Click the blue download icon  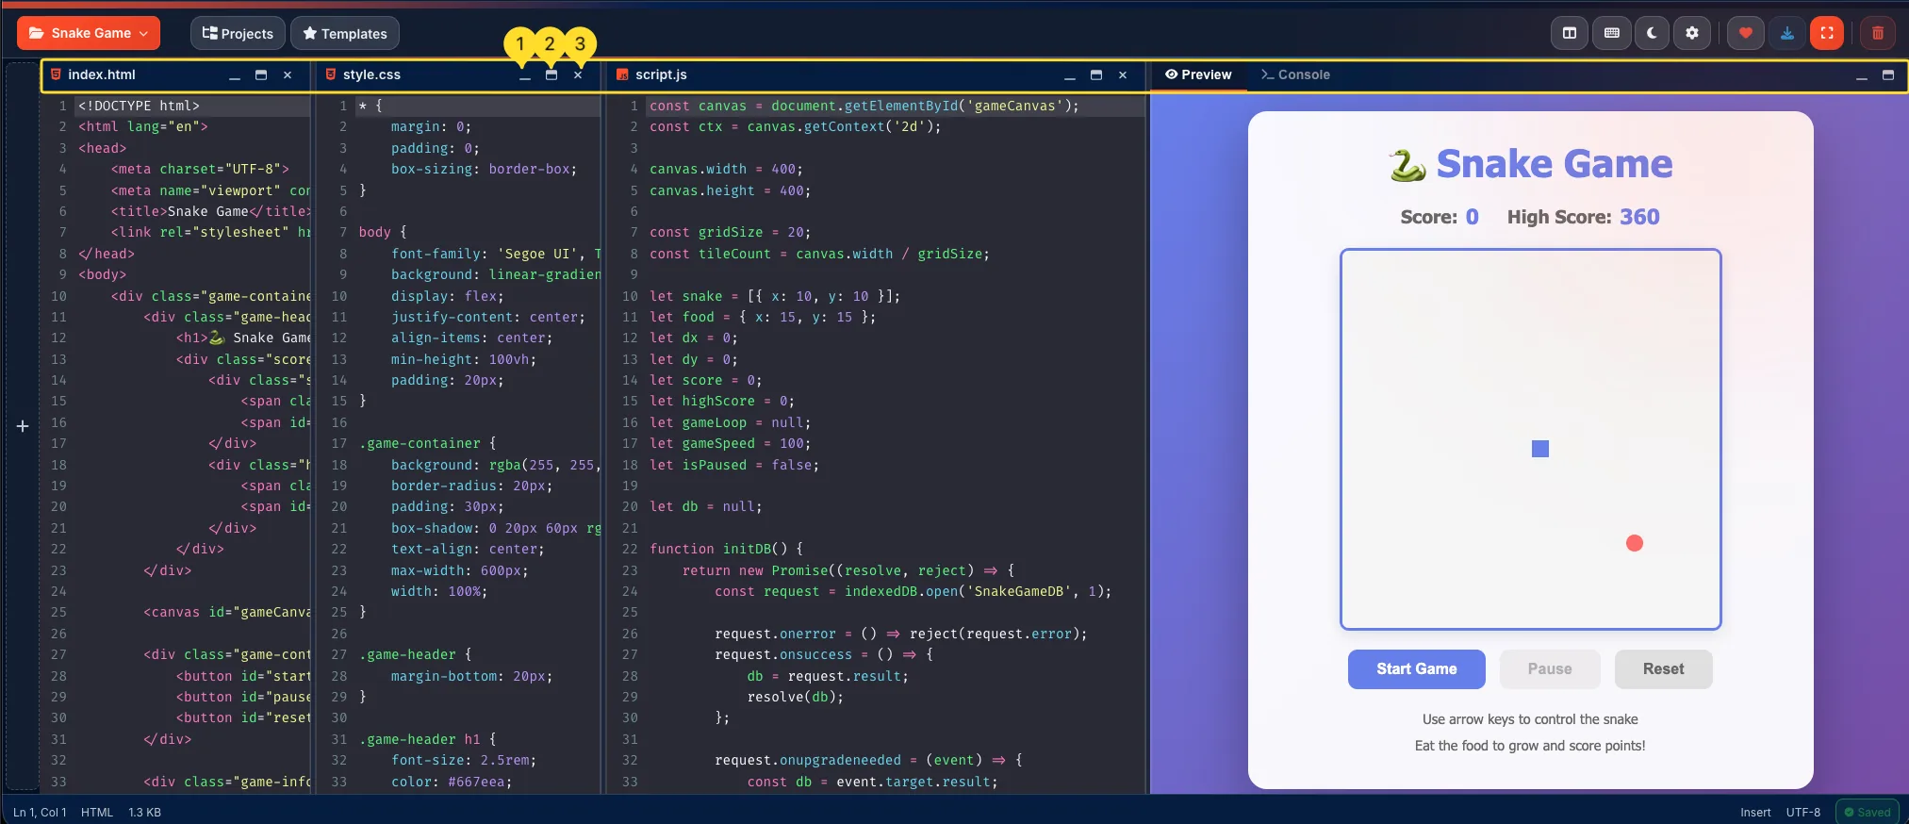click(x=1786, y=33)
